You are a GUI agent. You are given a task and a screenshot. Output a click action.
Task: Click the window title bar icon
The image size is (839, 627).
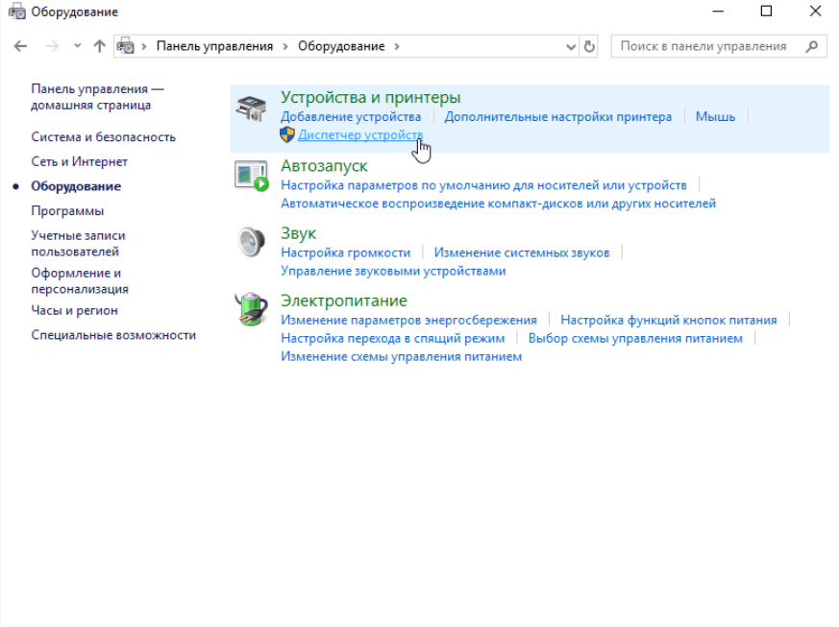point(16,12)
